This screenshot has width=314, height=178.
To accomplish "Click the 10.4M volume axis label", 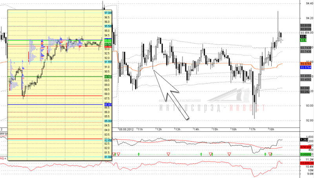I will [x=310, y=167].
